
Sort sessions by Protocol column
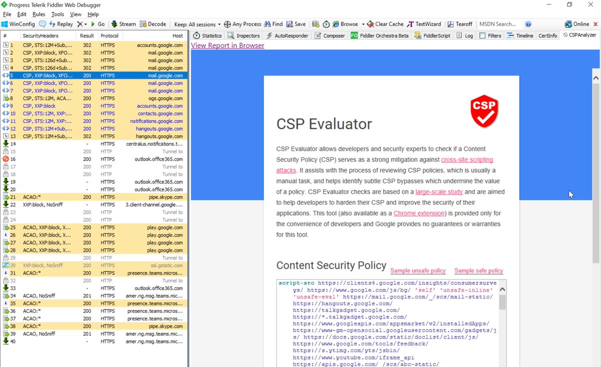tap(110, 36)
